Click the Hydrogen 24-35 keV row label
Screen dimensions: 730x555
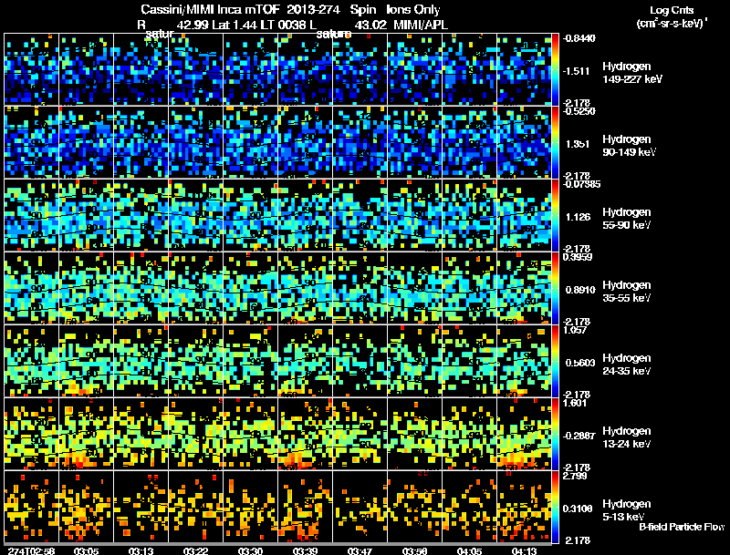point(627,365)
